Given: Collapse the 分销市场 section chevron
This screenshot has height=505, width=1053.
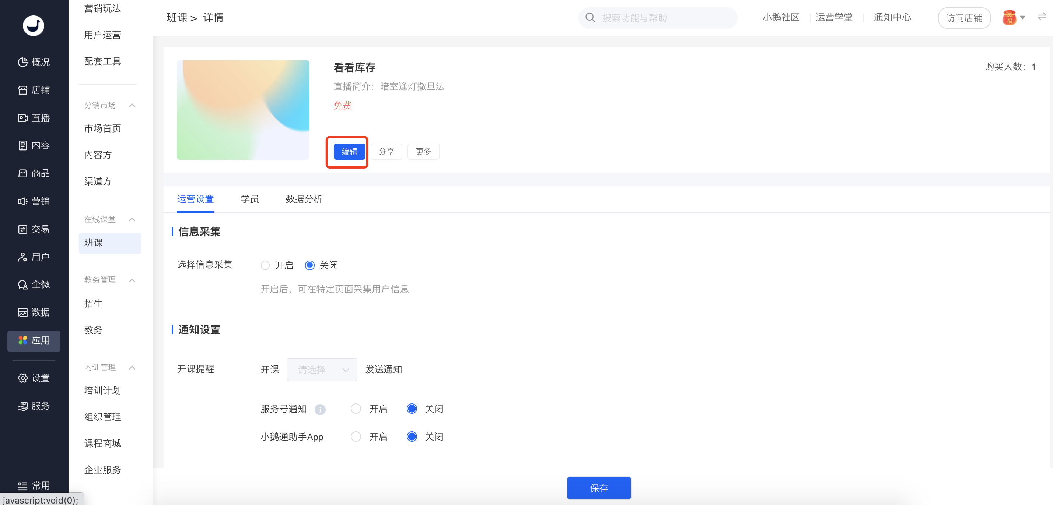Looking at the screenshot, I should click(x=132, y=105).
